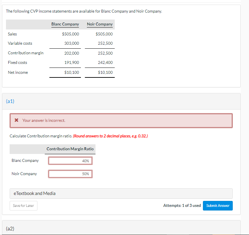This screenshot has height=235, width=249.
Task: Click the Sales row label
Action: tap(12, 34)
